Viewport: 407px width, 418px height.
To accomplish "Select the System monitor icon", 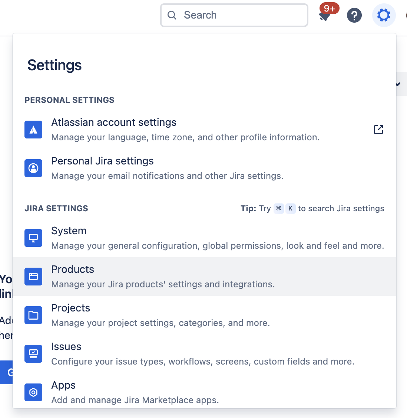I will (33, 238).
